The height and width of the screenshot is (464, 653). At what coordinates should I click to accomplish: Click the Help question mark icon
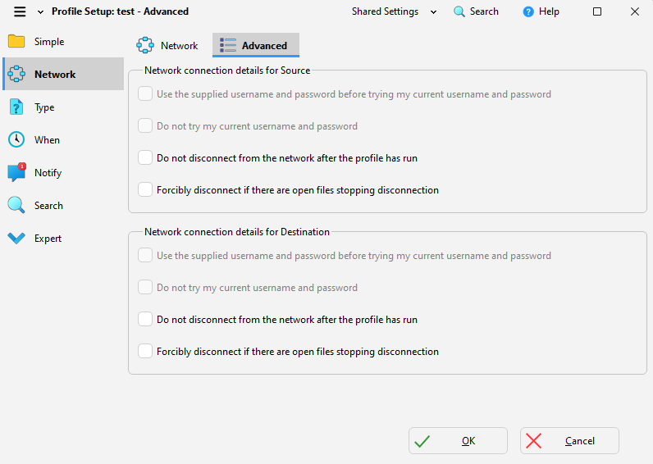[x=528, y=11]
